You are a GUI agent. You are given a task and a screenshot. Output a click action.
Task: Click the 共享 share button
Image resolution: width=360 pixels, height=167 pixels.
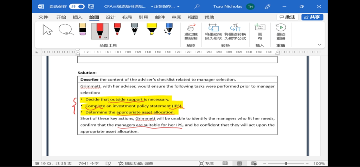[x=312, y=17]
